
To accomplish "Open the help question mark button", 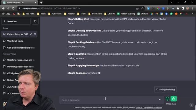I will coord(191,105).
